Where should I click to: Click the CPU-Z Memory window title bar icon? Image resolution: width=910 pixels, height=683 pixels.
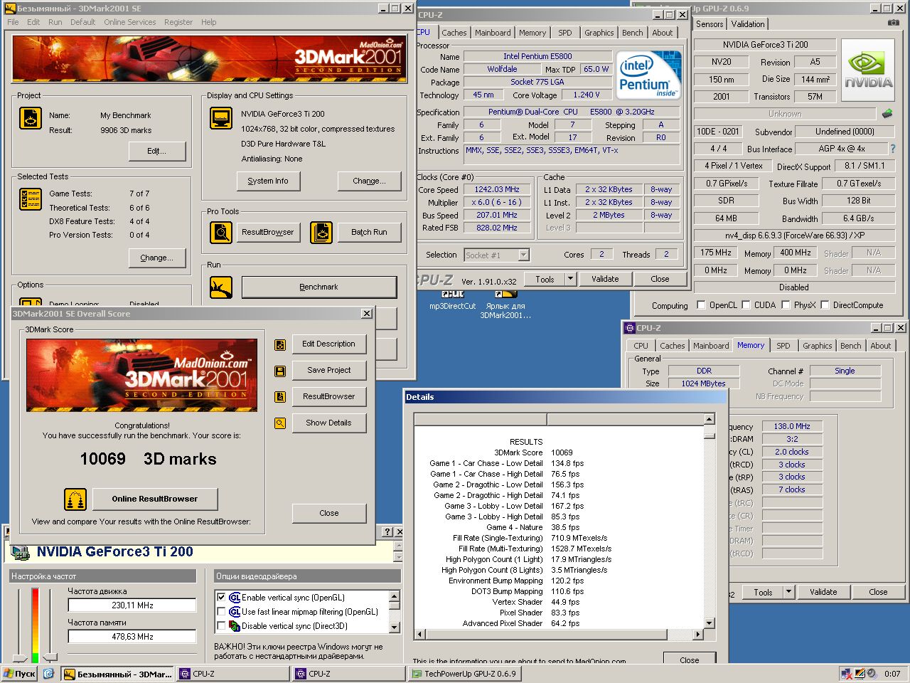tap(629, 328)
